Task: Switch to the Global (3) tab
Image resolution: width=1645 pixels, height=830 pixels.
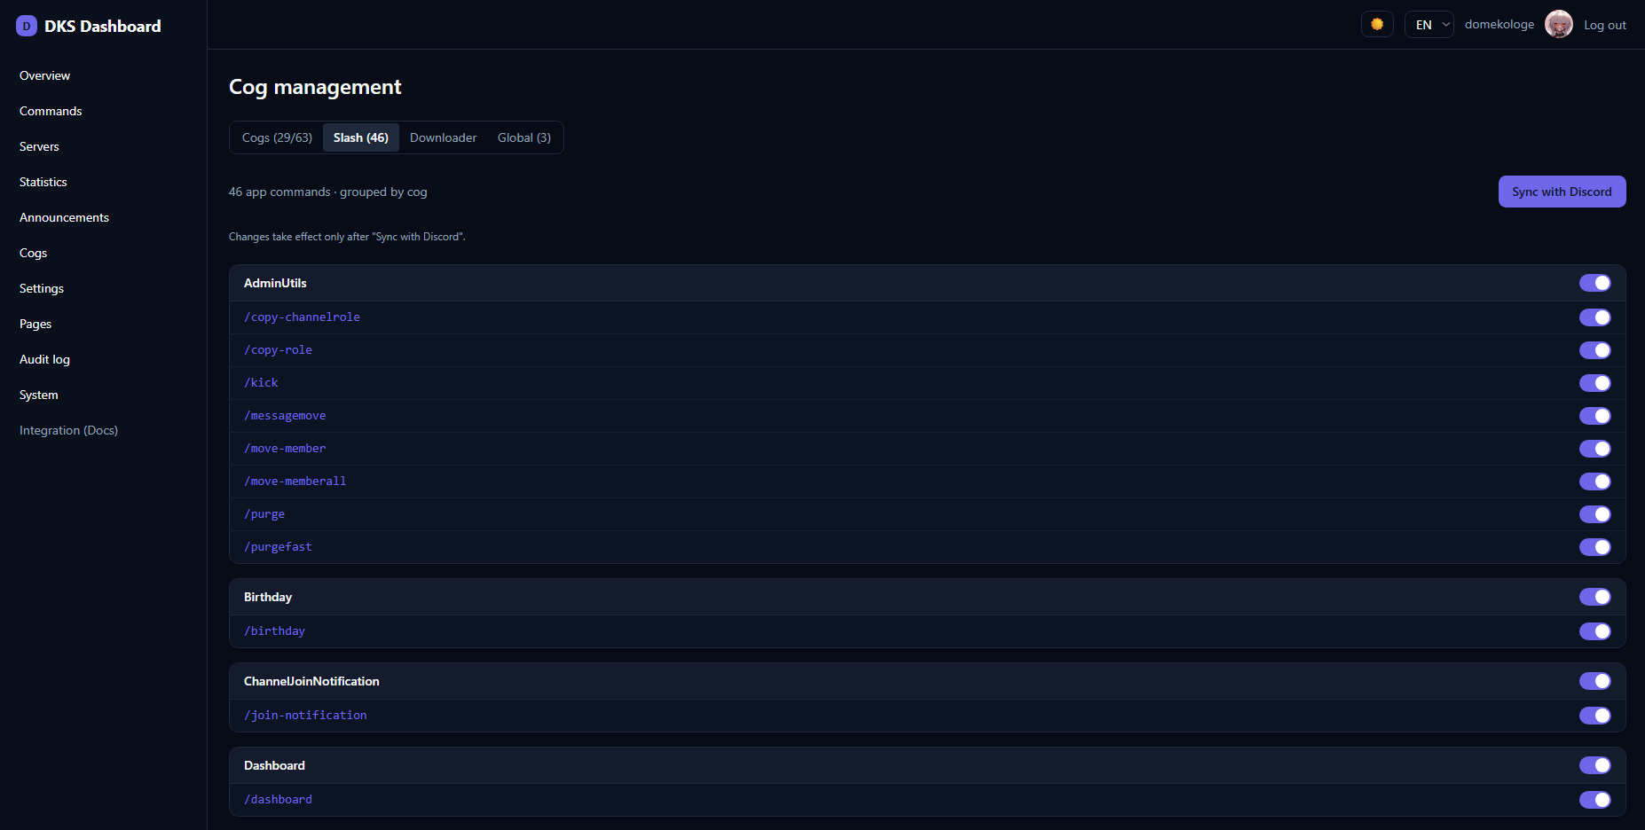Action: tap(524, 137)
